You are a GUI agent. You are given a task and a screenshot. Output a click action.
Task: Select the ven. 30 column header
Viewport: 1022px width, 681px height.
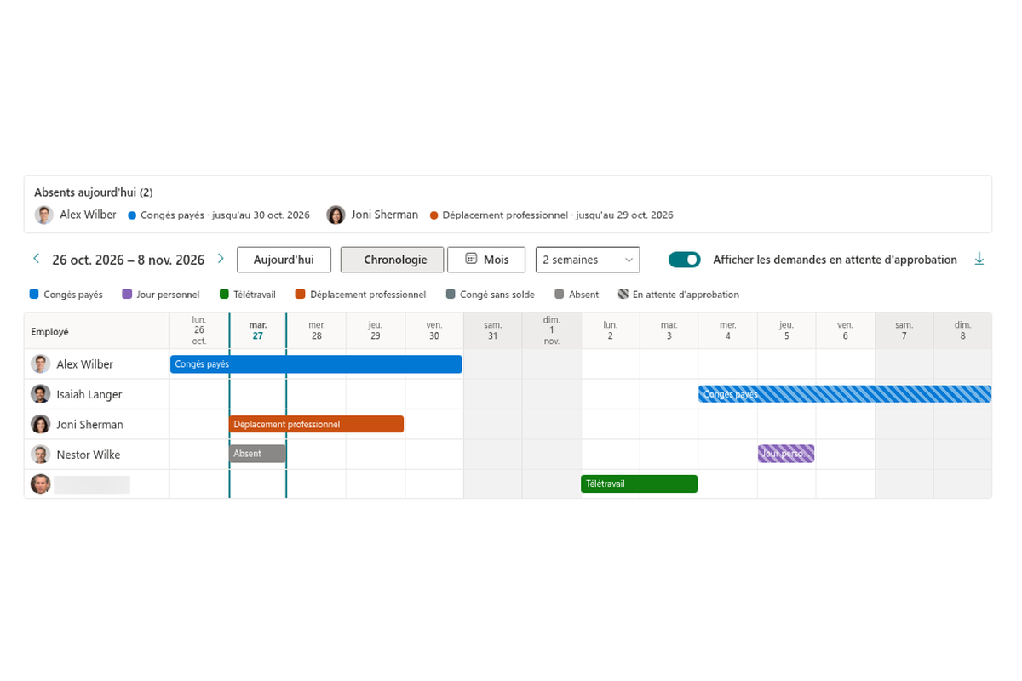click(x=434, y=330)
